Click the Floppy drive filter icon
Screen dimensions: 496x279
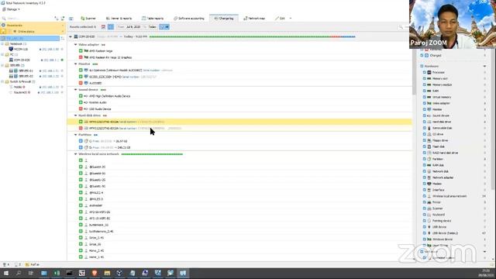click(429, 140)
